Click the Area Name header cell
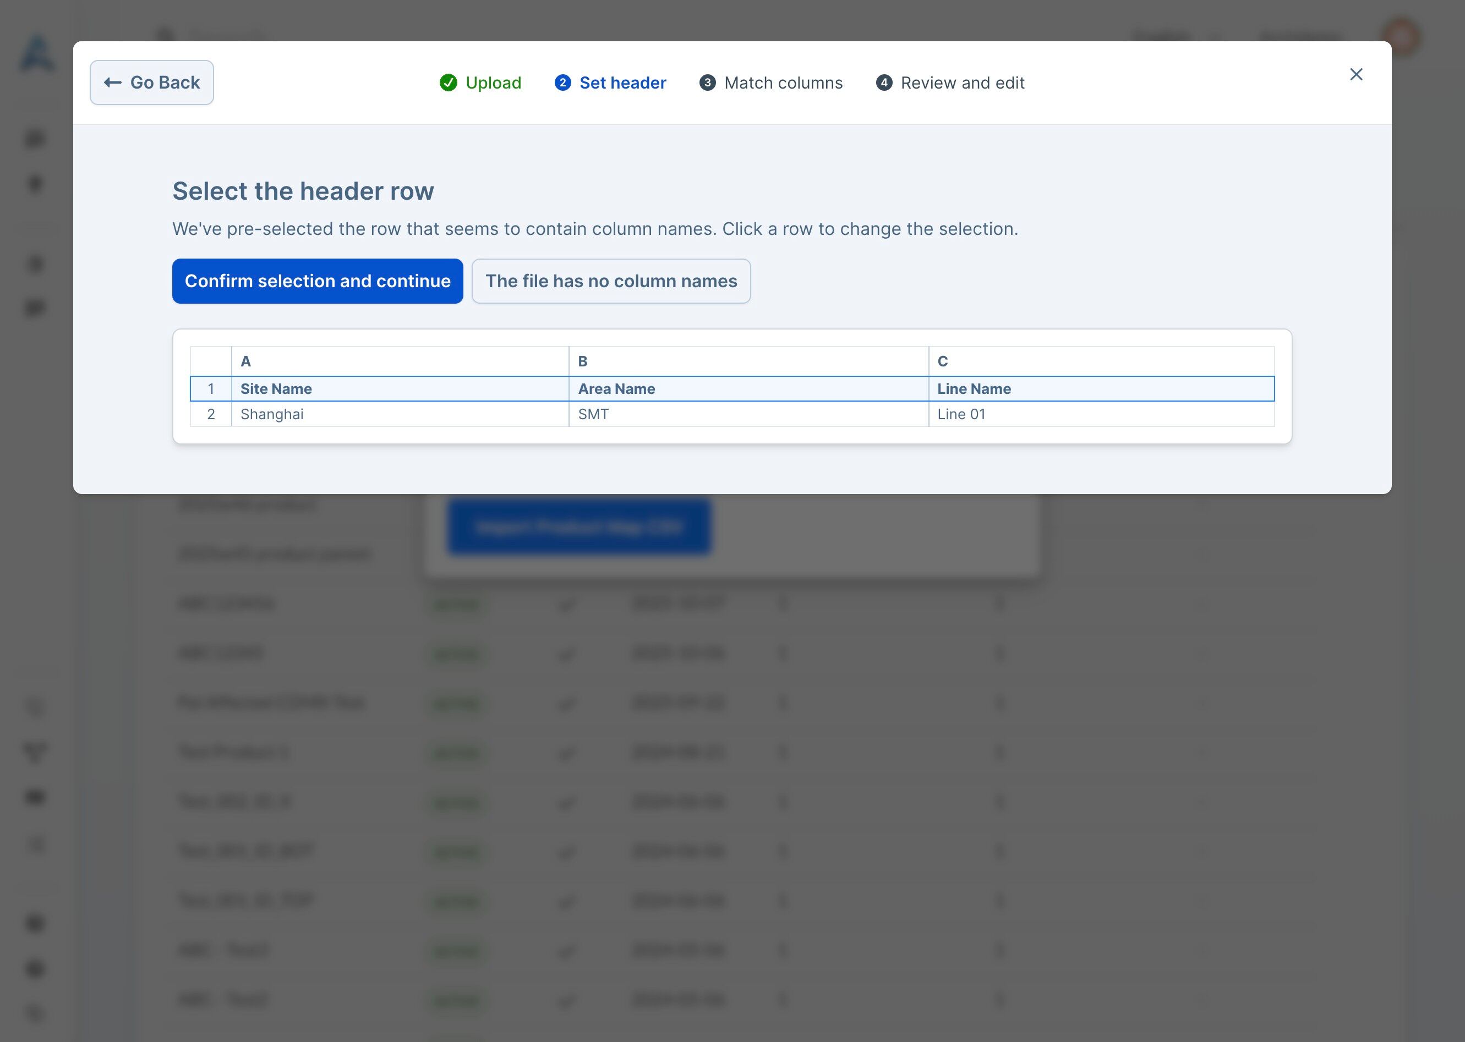The height and width of the screenshot is (1042, 1465). (x=616, y=389)
